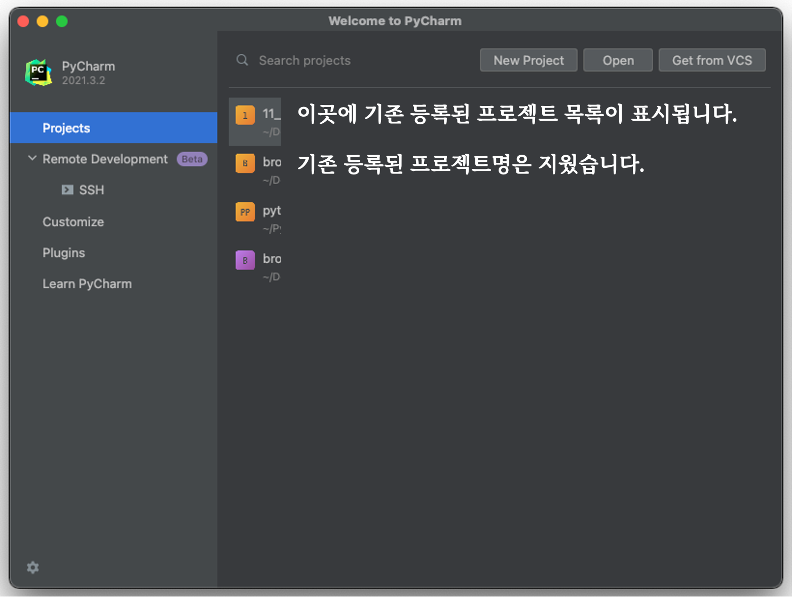
Task: Select project name starting 'pyt'
Action: pyautogui.click(x=272, y=210)
